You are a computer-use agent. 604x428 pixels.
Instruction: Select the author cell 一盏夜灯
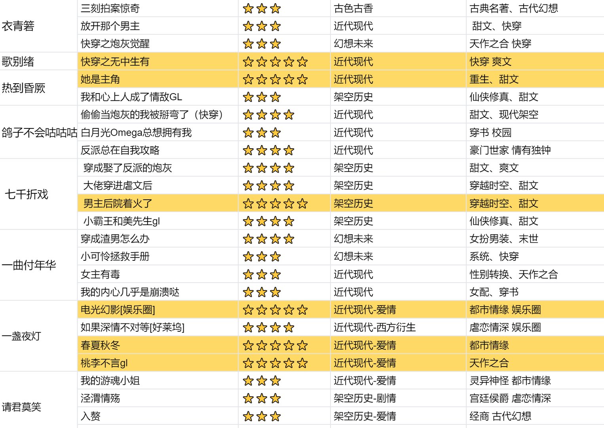[21, 336]
